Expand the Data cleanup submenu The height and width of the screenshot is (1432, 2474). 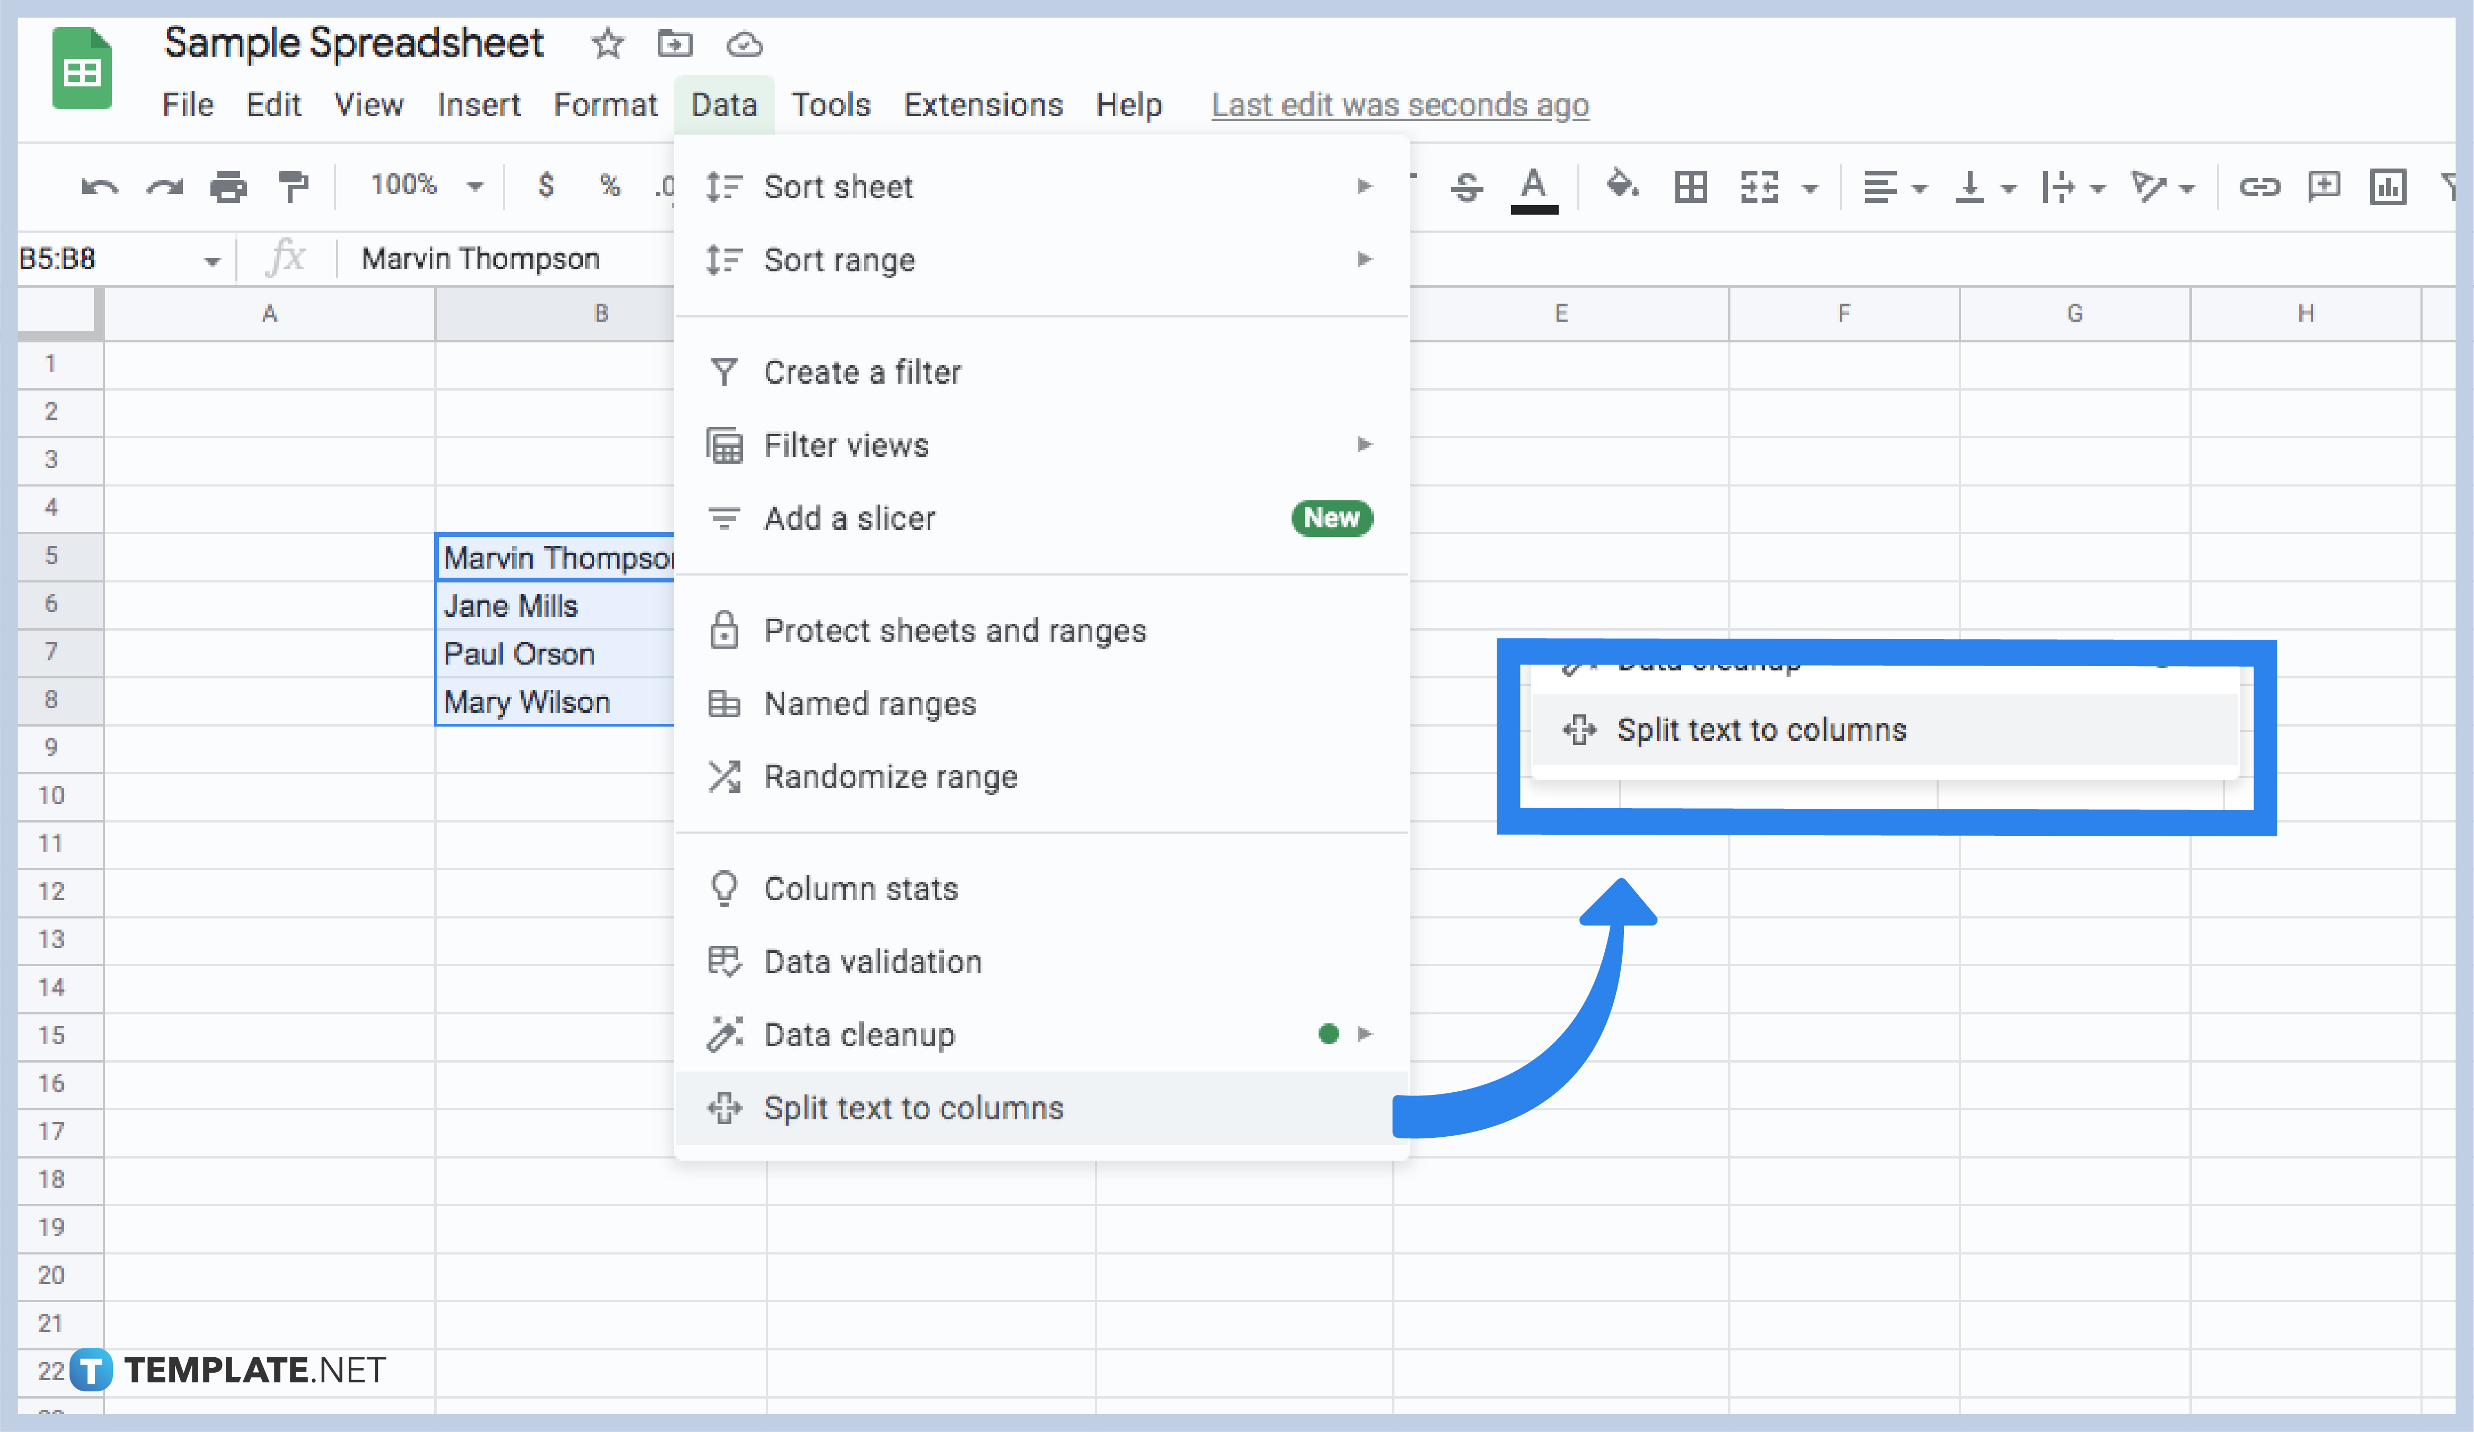pos(1041,1035)
